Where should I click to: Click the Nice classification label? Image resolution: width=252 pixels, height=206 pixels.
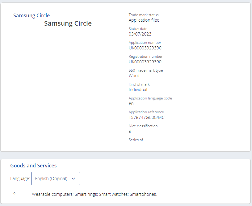[143, 126]
